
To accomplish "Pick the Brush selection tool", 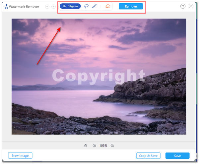I will pos(94,6).
